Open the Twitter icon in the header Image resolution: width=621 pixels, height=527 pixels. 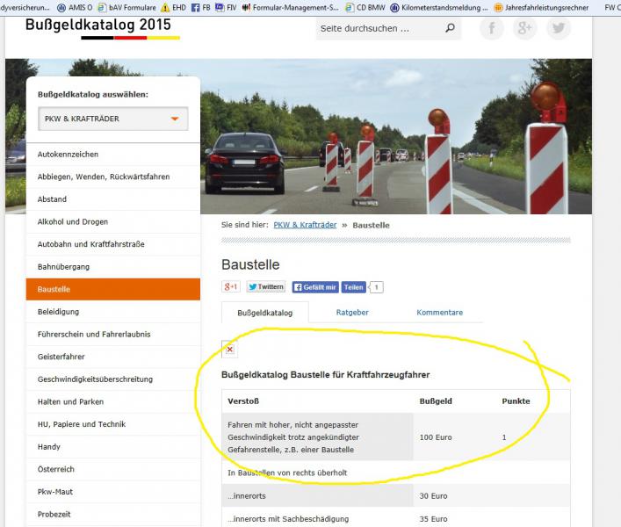click(x=558, y=28)
